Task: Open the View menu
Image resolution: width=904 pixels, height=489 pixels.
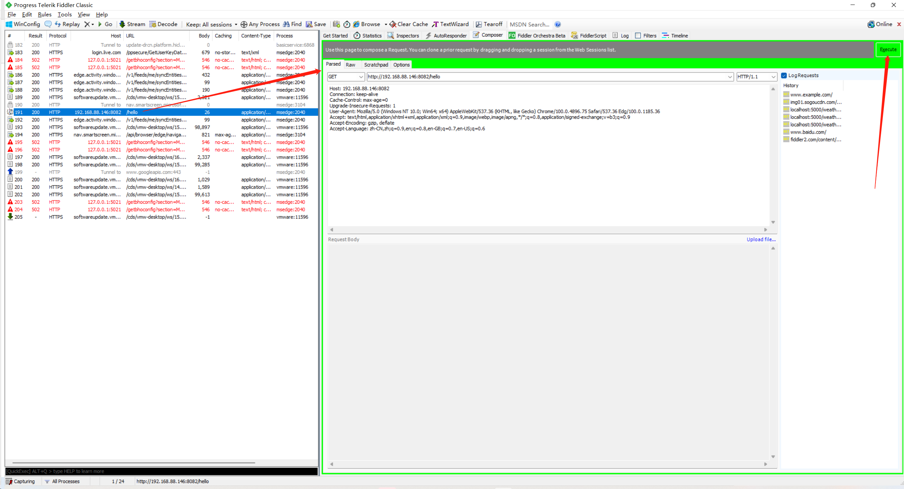Action: [x=84, y=14]
